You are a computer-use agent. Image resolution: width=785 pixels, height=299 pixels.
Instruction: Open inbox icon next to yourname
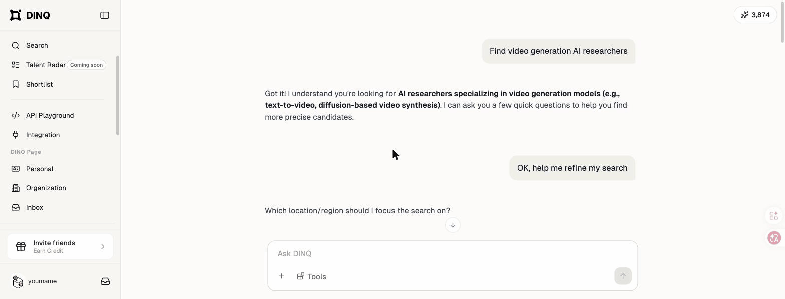(105, 281)
